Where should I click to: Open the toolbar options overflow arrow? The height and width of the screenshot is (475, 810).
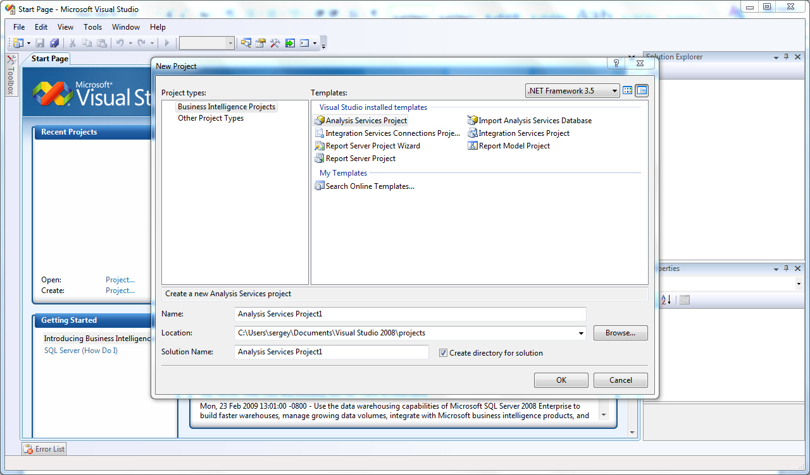click(324, 44)
